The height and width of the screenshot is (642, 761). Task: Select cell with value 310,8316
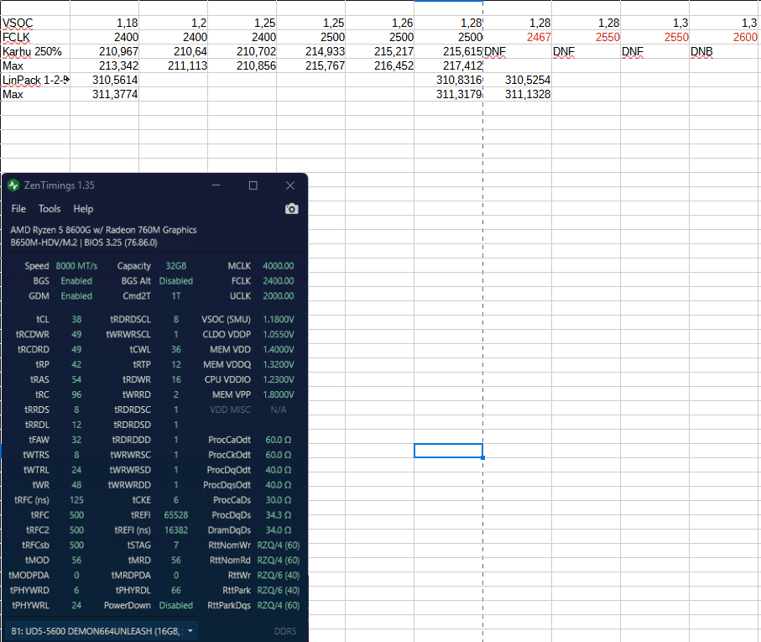coord(448,80)
